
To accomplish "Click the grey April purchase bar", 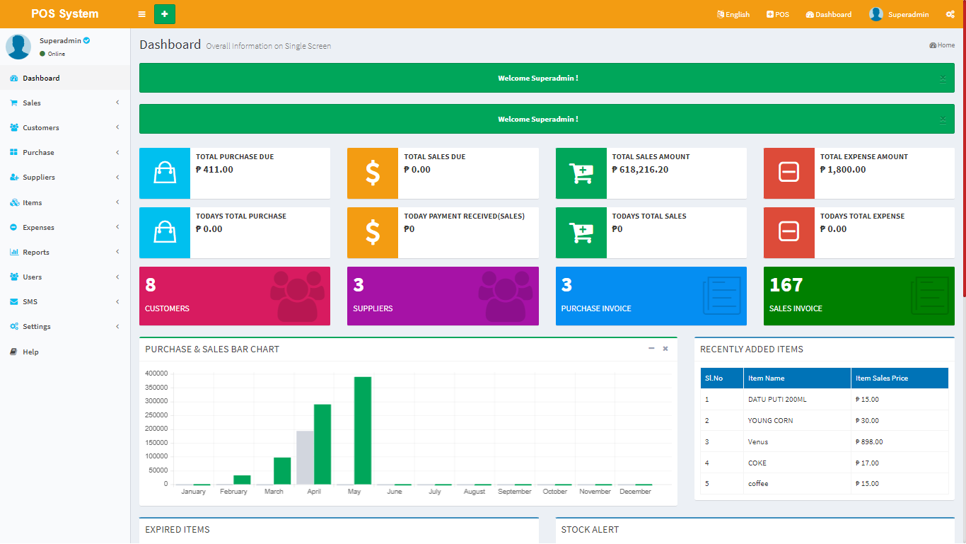I will (x=305, y=458).
